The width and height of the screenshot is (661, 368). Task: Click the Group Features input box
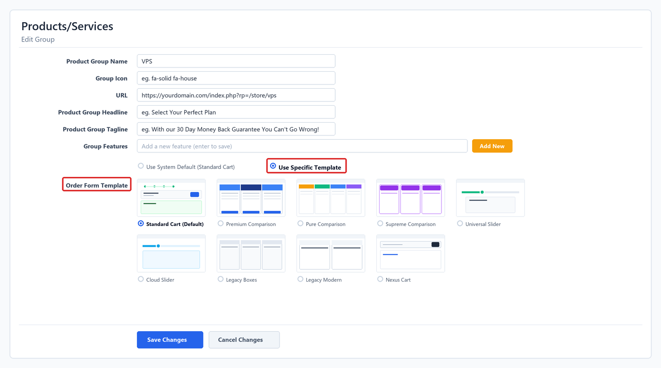point(302,146)
